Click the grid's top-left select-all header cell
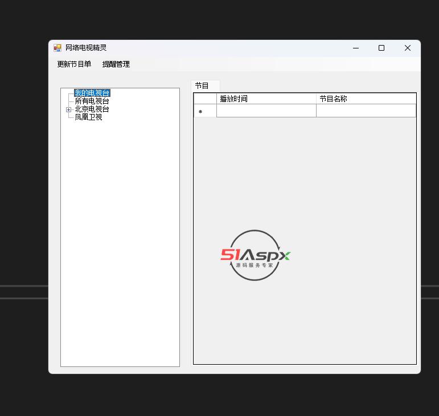This screenshot has height=416, width=439. coord(205,99)
